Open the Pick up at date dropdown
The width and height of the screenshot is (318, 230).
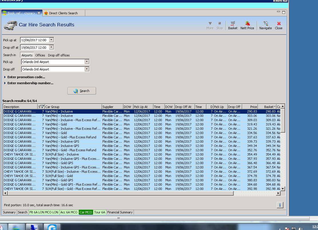[51, 40]
